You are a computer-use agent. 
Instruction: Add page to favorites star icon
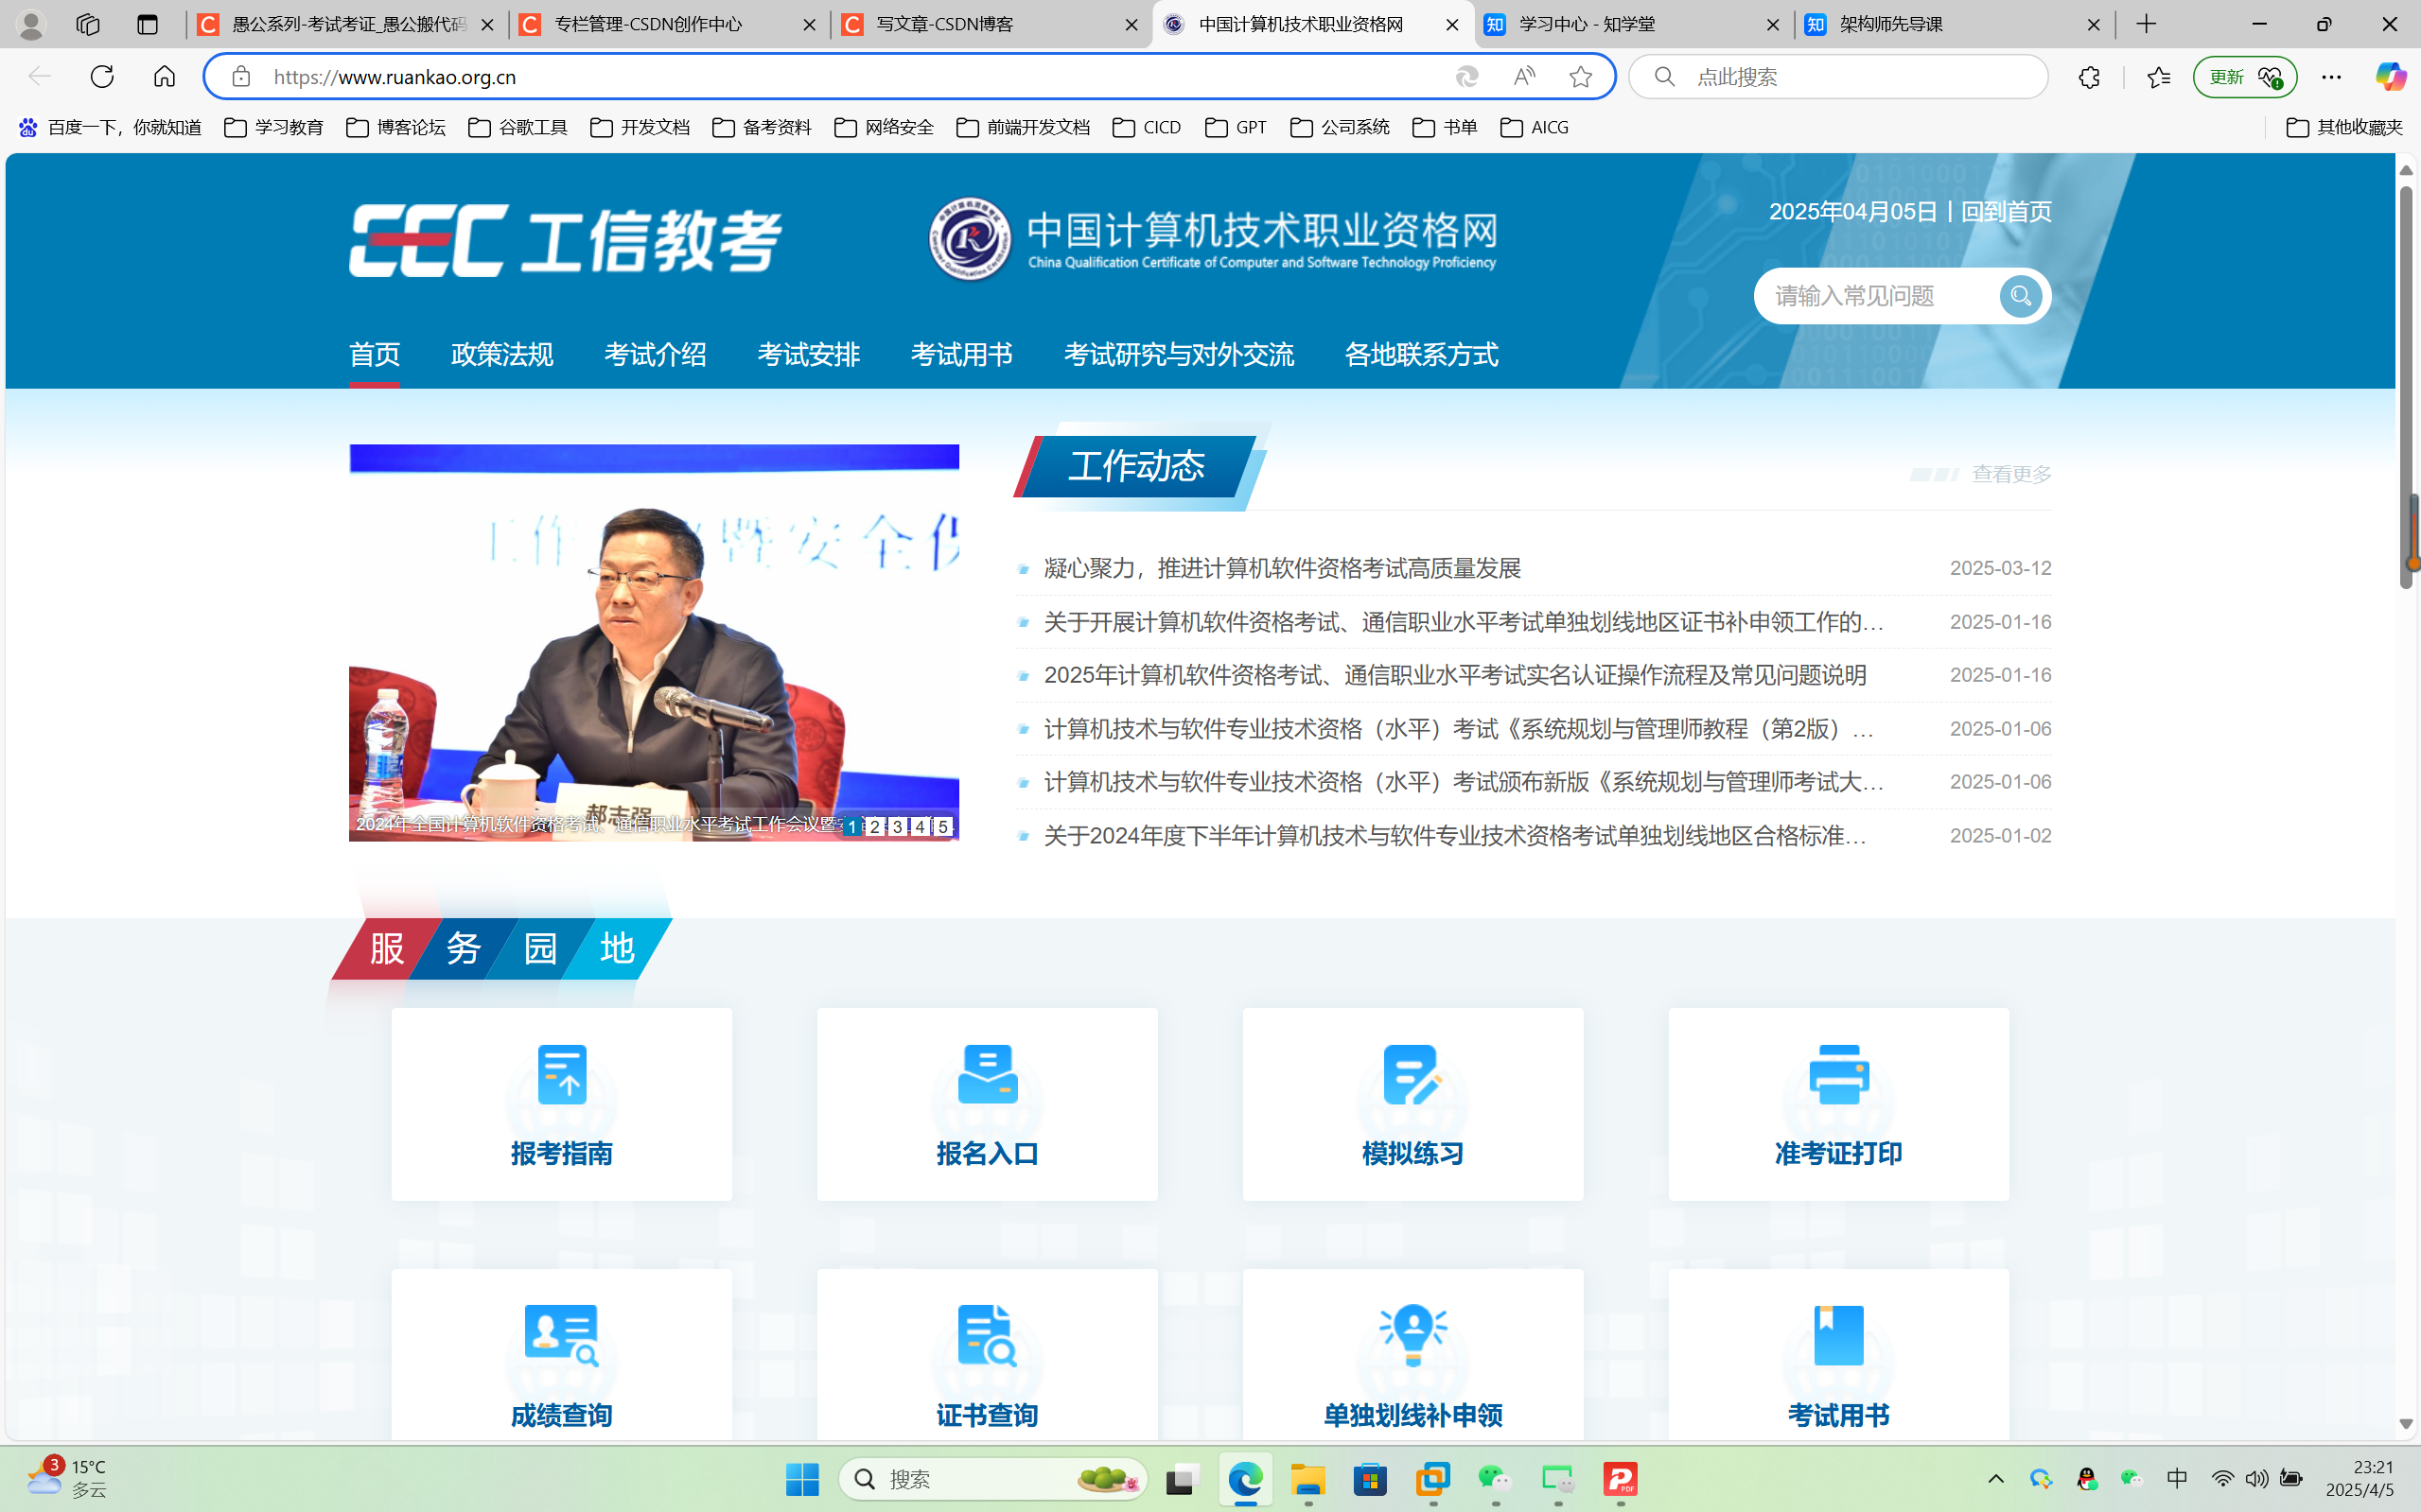(x=1580, y=77)
